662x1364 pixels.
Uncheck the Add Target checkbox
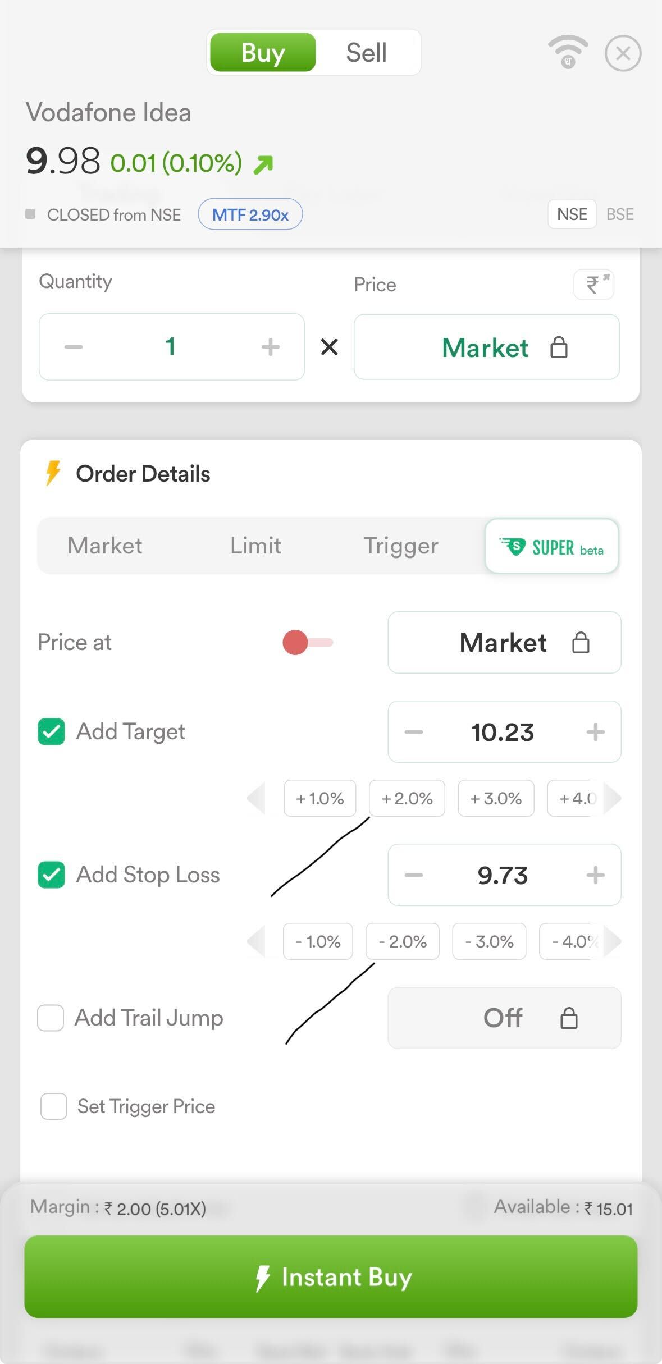click(51, 732)
